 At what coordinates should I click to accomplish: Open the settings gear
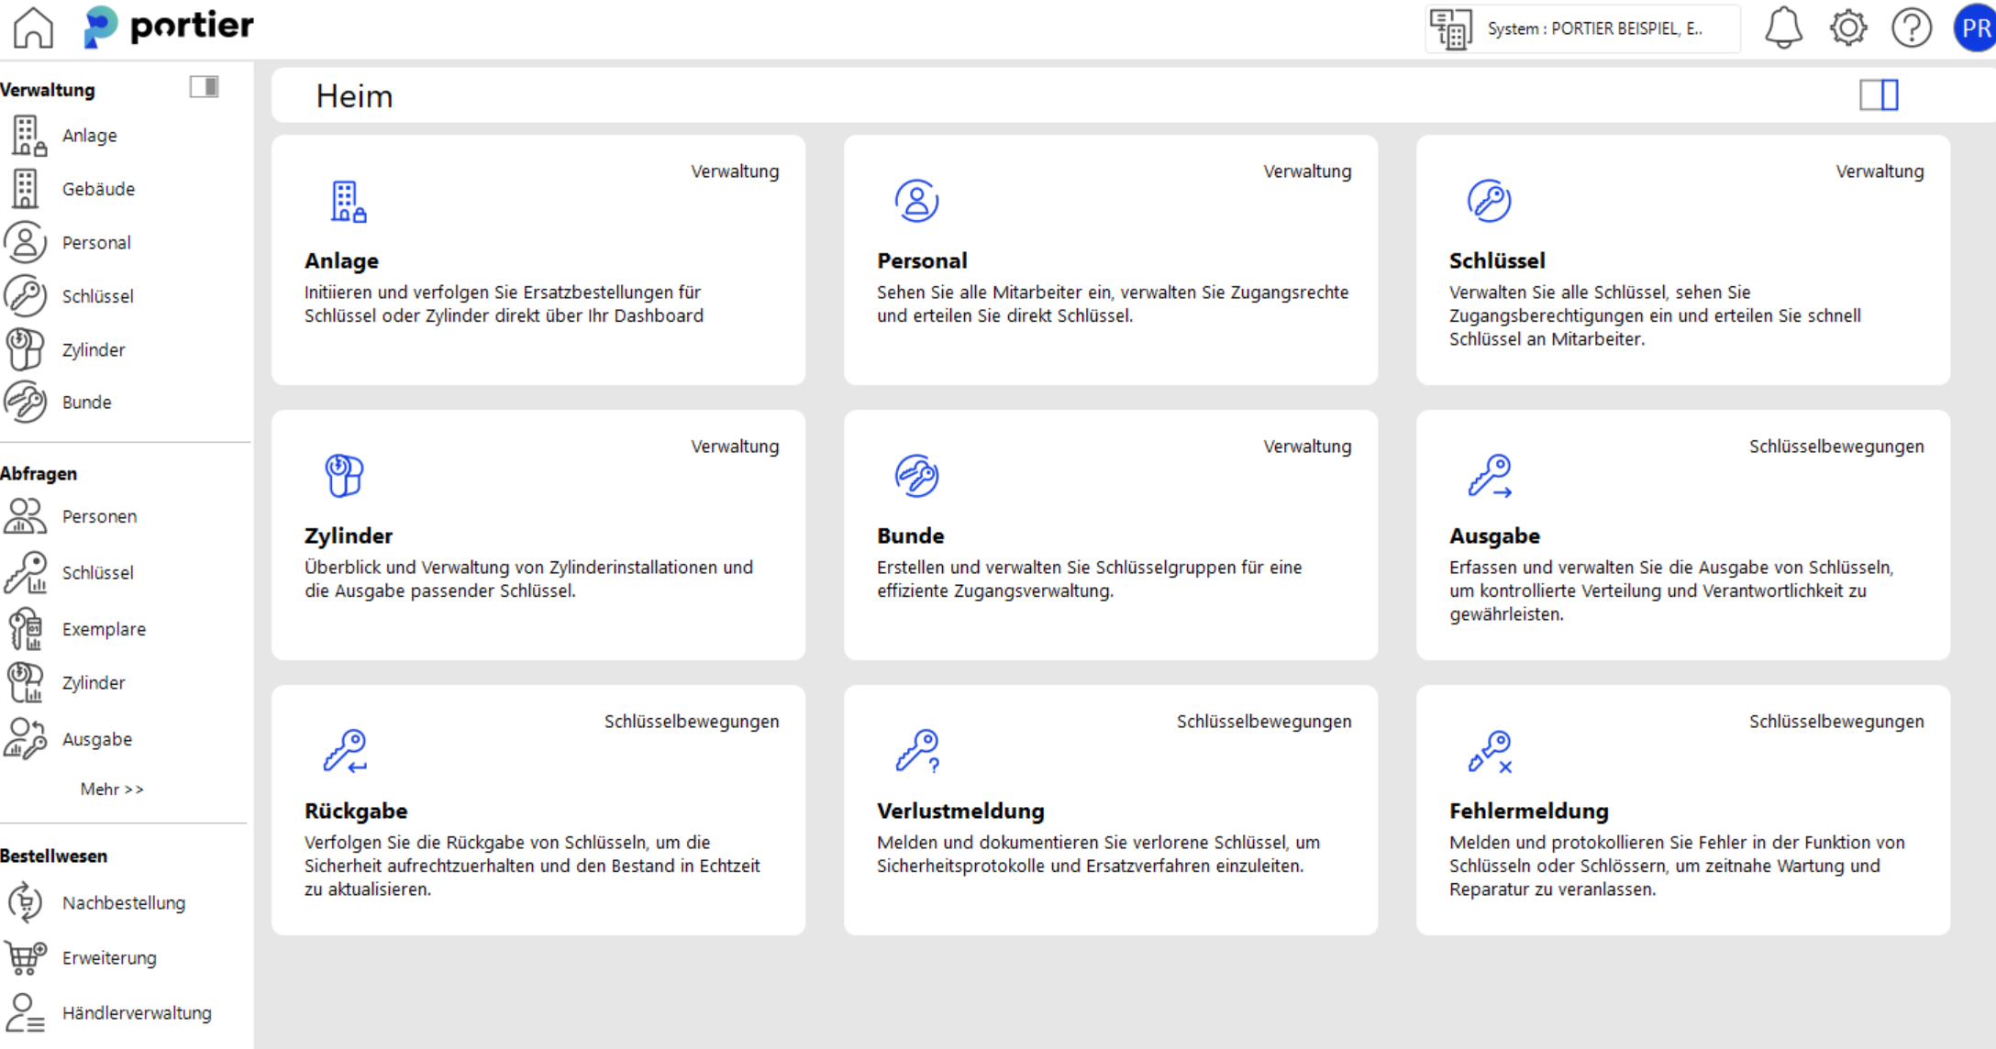pyautogui.click(x=1847, y=28)
